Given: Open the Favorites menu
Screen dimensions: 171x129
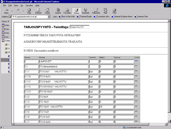Looking at the screenshot, I should pyautogui.click(x=29, y=6).
